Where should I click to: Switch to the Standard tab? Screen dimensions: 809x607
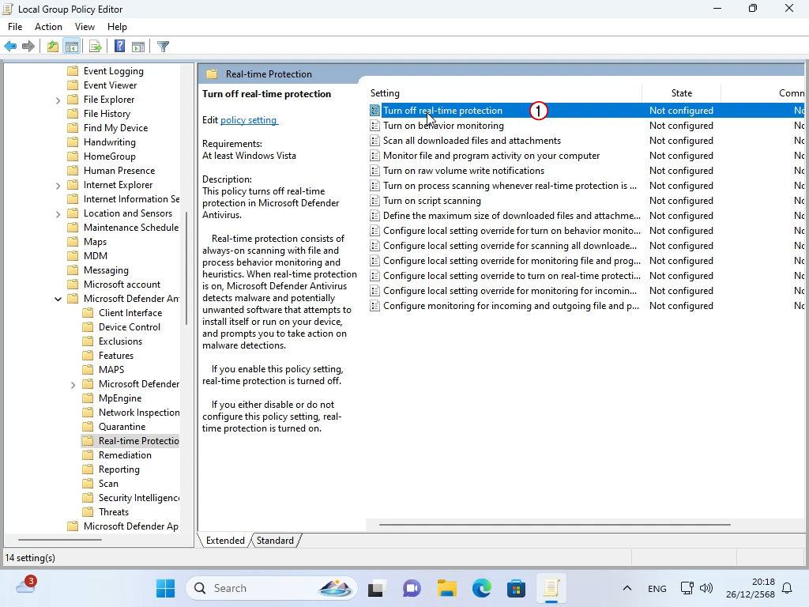(275, 541)
